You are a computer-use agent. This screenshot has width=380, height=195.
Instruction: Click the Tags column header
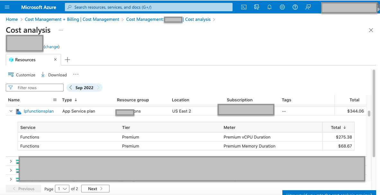pos(287,100)
